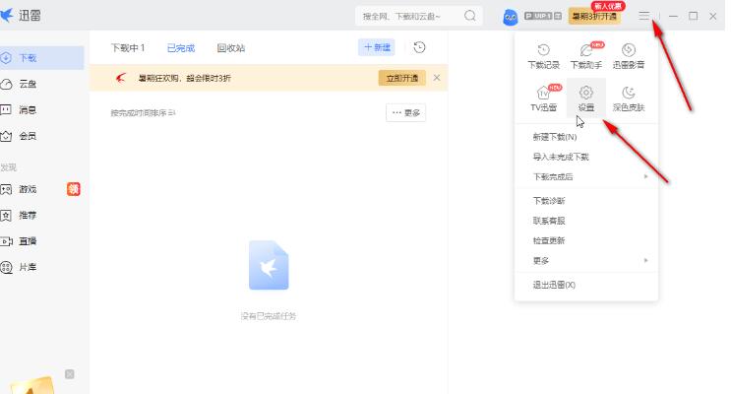
Task: Switch to 回收站 tab
Action: tap(231, 48)
